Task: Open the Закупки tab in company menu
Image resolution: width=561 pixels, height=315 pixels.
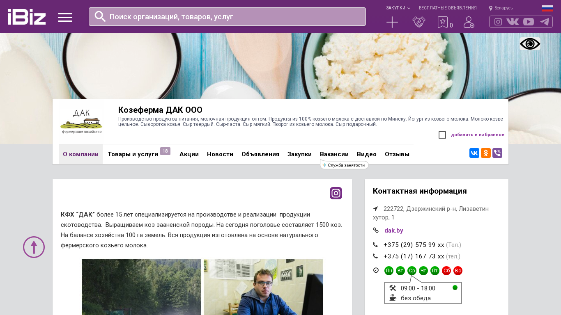Action: tap(299, 154)
